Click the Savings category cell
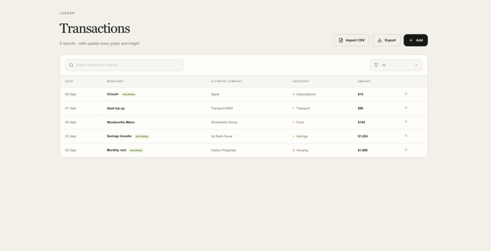 point(300,136)
